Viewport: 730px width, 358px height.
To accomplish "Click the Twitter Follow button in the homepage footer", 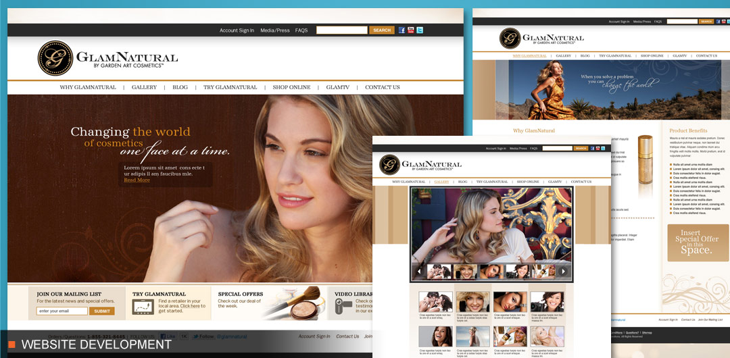I will coord(203,336).
